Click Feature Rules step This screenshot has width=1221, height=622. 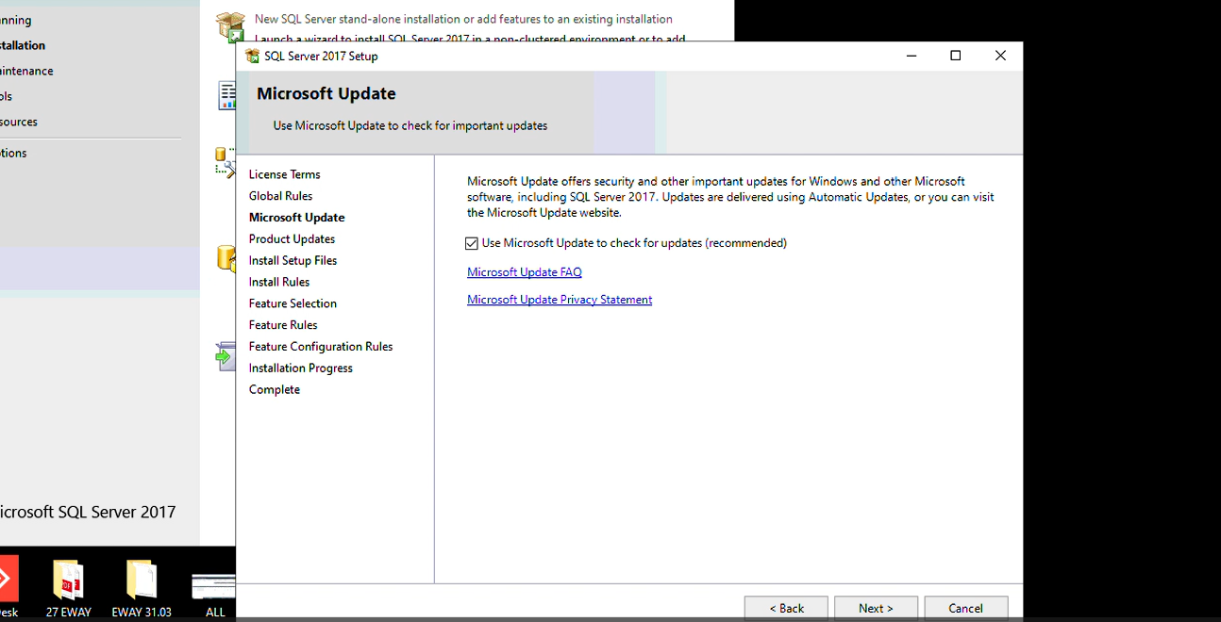283,325
